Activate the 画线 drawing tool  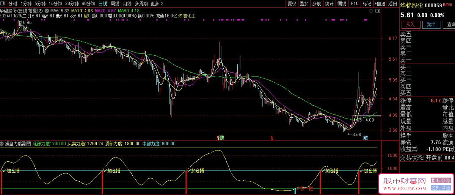pos(342,3)
